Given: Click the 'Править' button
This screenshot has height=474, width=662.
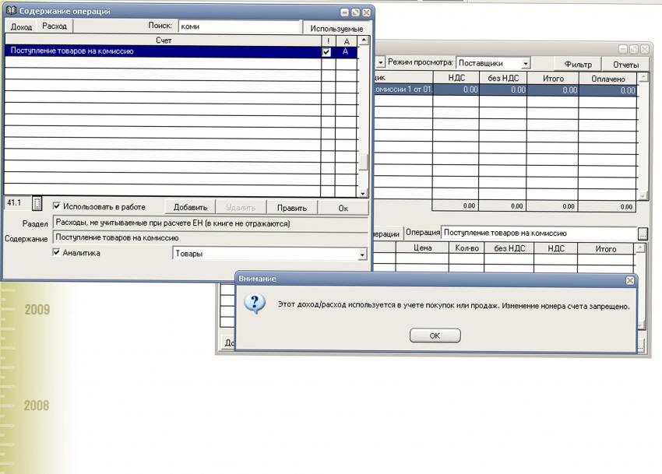Looking at the screenshot, I should pyautogui.click(x=292, y=208).
